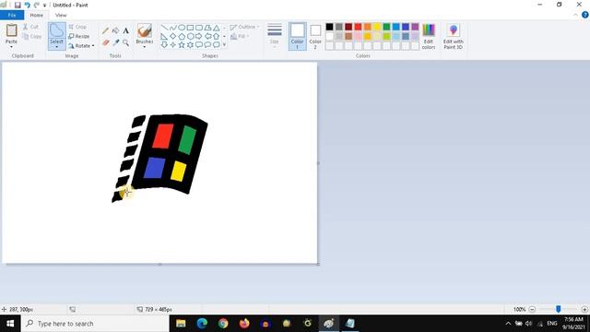Click Undo in the quick access toolbar
Image resolution: width=590 pixels, height=332 pixels.
pos(27,6)
